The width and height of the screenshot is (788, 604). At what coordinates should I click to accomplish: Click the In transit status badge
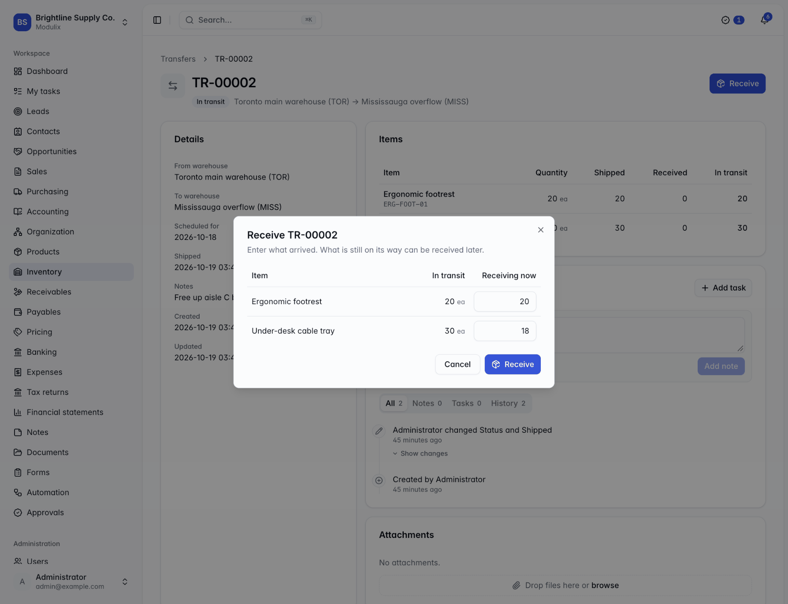(210, 102)
